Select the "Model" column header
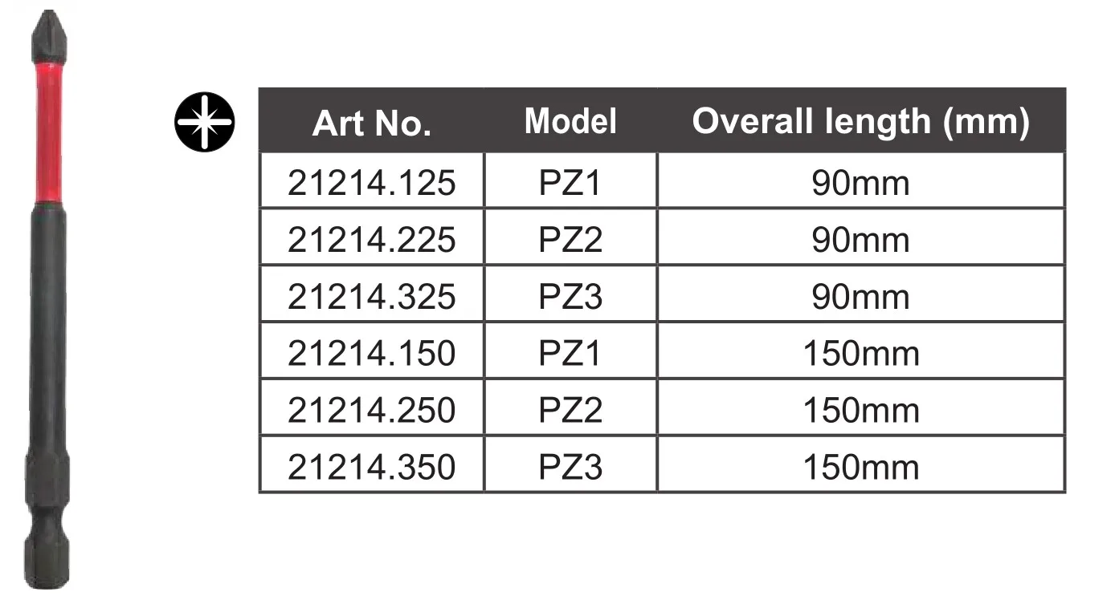This screenshot has width=1115, height=604. (x=570, y=121)
